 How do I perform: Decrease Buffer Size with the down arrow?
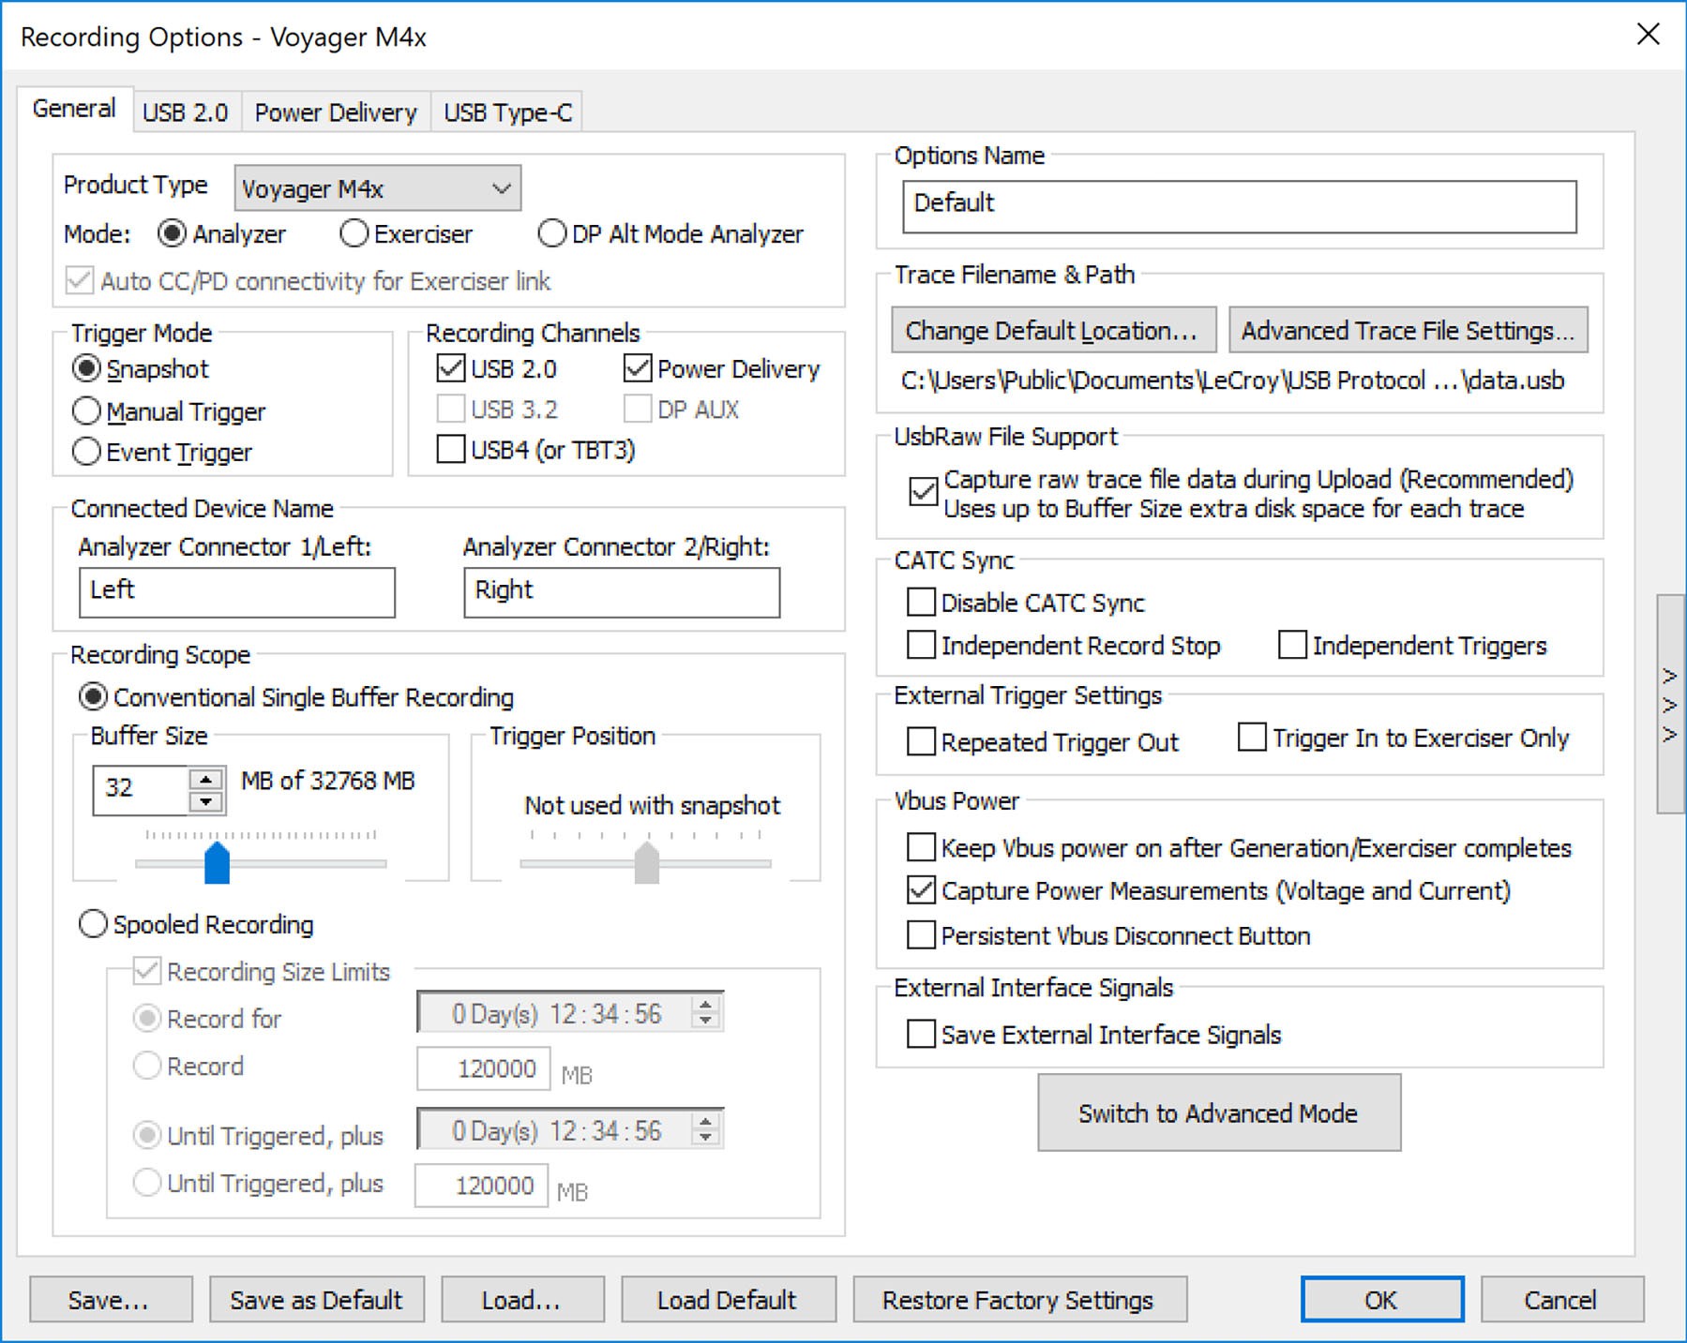point(205,801)
